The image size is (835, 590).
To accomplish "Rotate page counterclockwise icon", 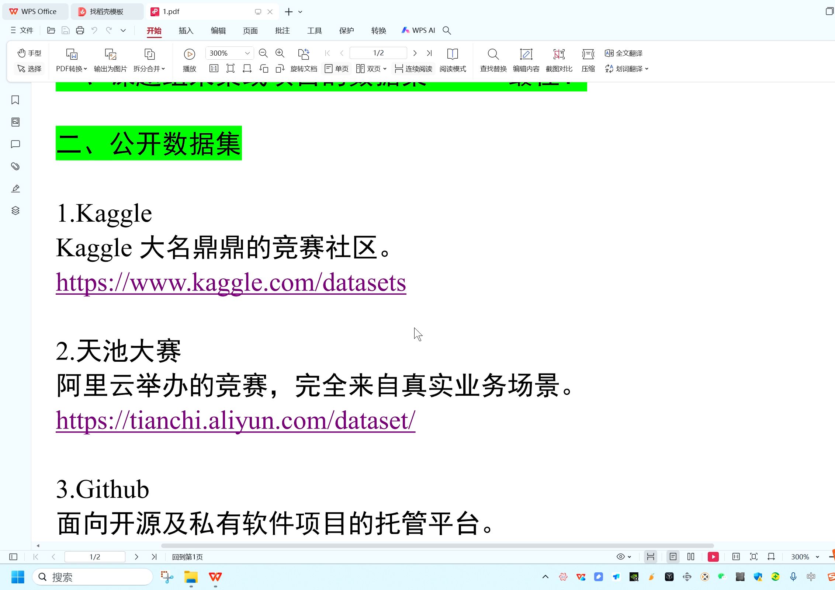I will (263, 68).
